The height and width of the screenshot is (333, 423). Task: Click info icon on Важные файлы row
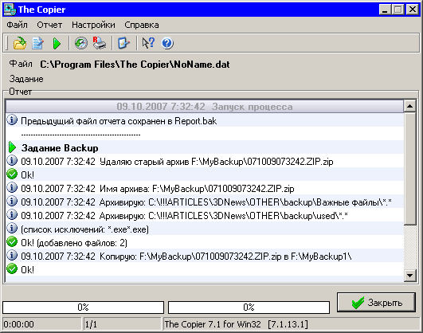point(12,201)
